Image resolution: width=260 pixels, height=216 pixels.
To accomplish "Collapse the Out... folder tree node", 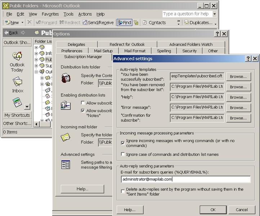I will click(36, 72).
